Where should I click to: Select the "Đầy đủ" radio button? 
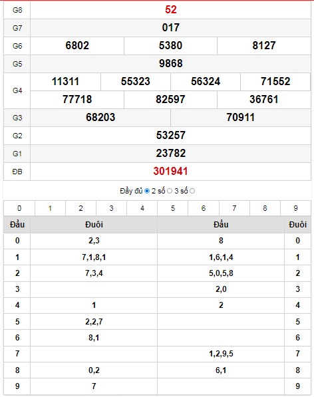click(x=147, y=191)
